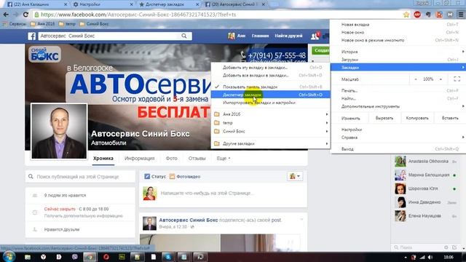Screen dimensions: 466x262
Task: Open the Opera icon in the taskbar
Action: [x=106, y=257]
